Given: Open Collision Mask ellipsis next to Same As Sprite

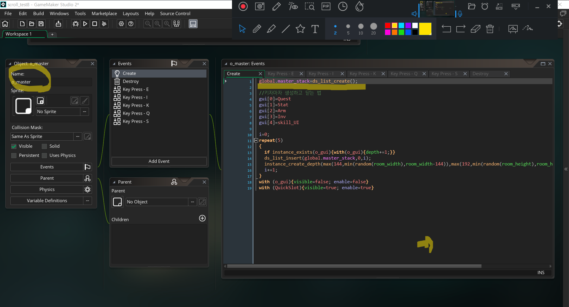Looking at the screenshot, I should tap(78, 136).
